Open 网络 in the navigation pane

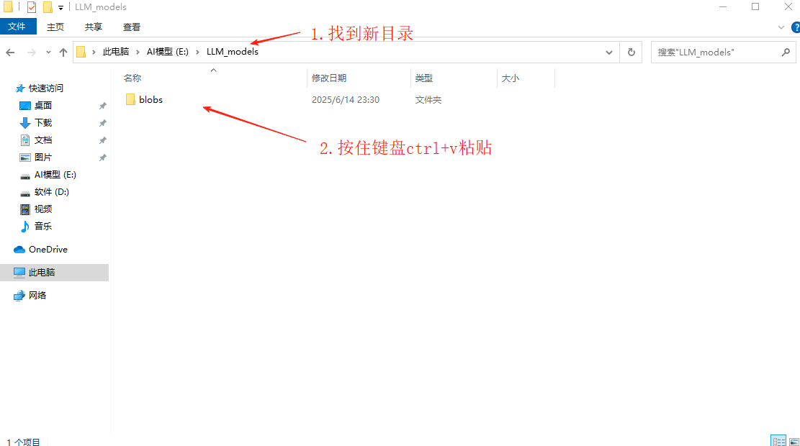[37, 295]
